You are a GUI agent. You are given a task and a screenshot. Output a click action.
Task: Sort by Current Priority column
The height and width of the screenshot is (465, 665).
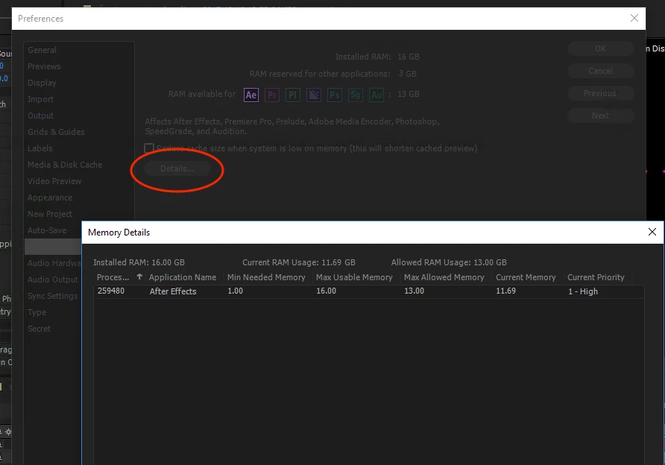[596, 277]
